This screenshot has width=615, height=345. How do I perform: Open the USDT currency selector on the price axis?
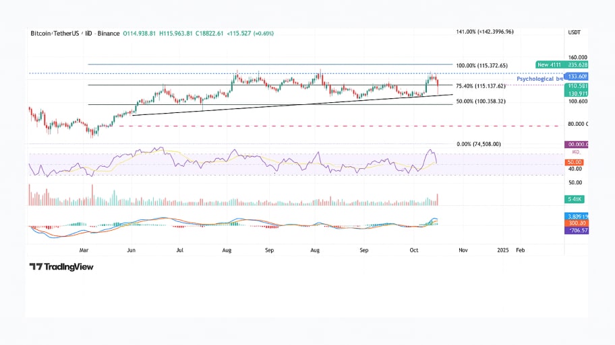point(575,32)
